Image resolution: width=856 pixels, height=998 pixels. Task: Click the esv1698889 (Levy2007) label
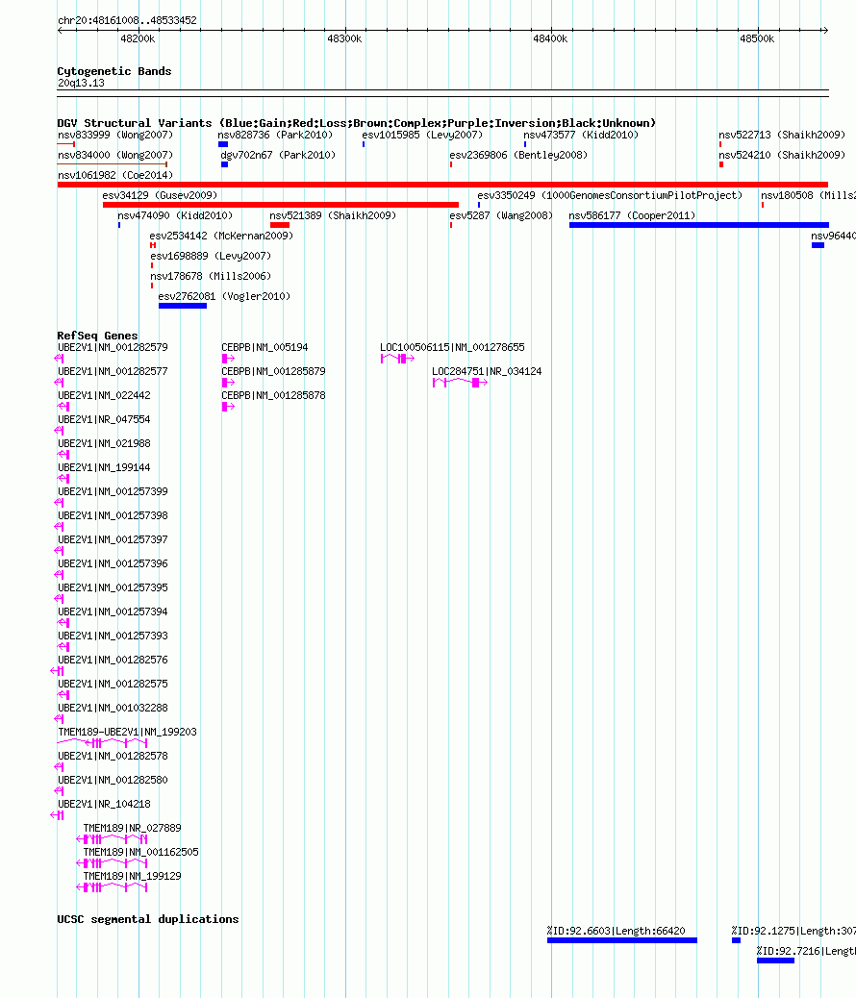[211, 256]
